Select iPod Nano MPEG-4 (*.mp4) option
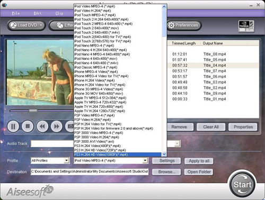 pyautogui.click(x=118, y=46)
